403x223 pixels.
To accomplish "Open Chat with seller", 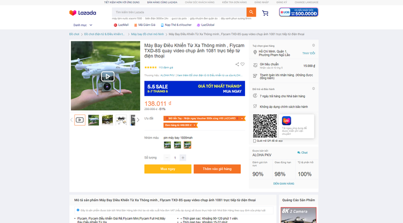I will (x=303, y=153).
